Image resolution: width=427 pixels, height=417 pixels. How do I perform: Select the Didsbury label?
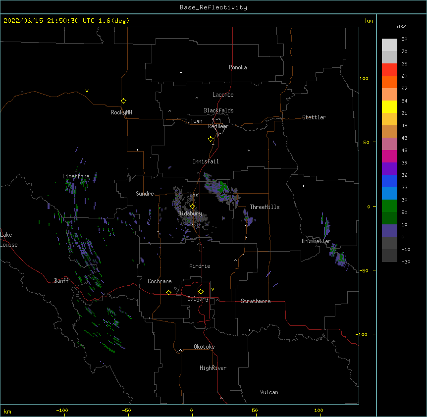tap(190, 213)
